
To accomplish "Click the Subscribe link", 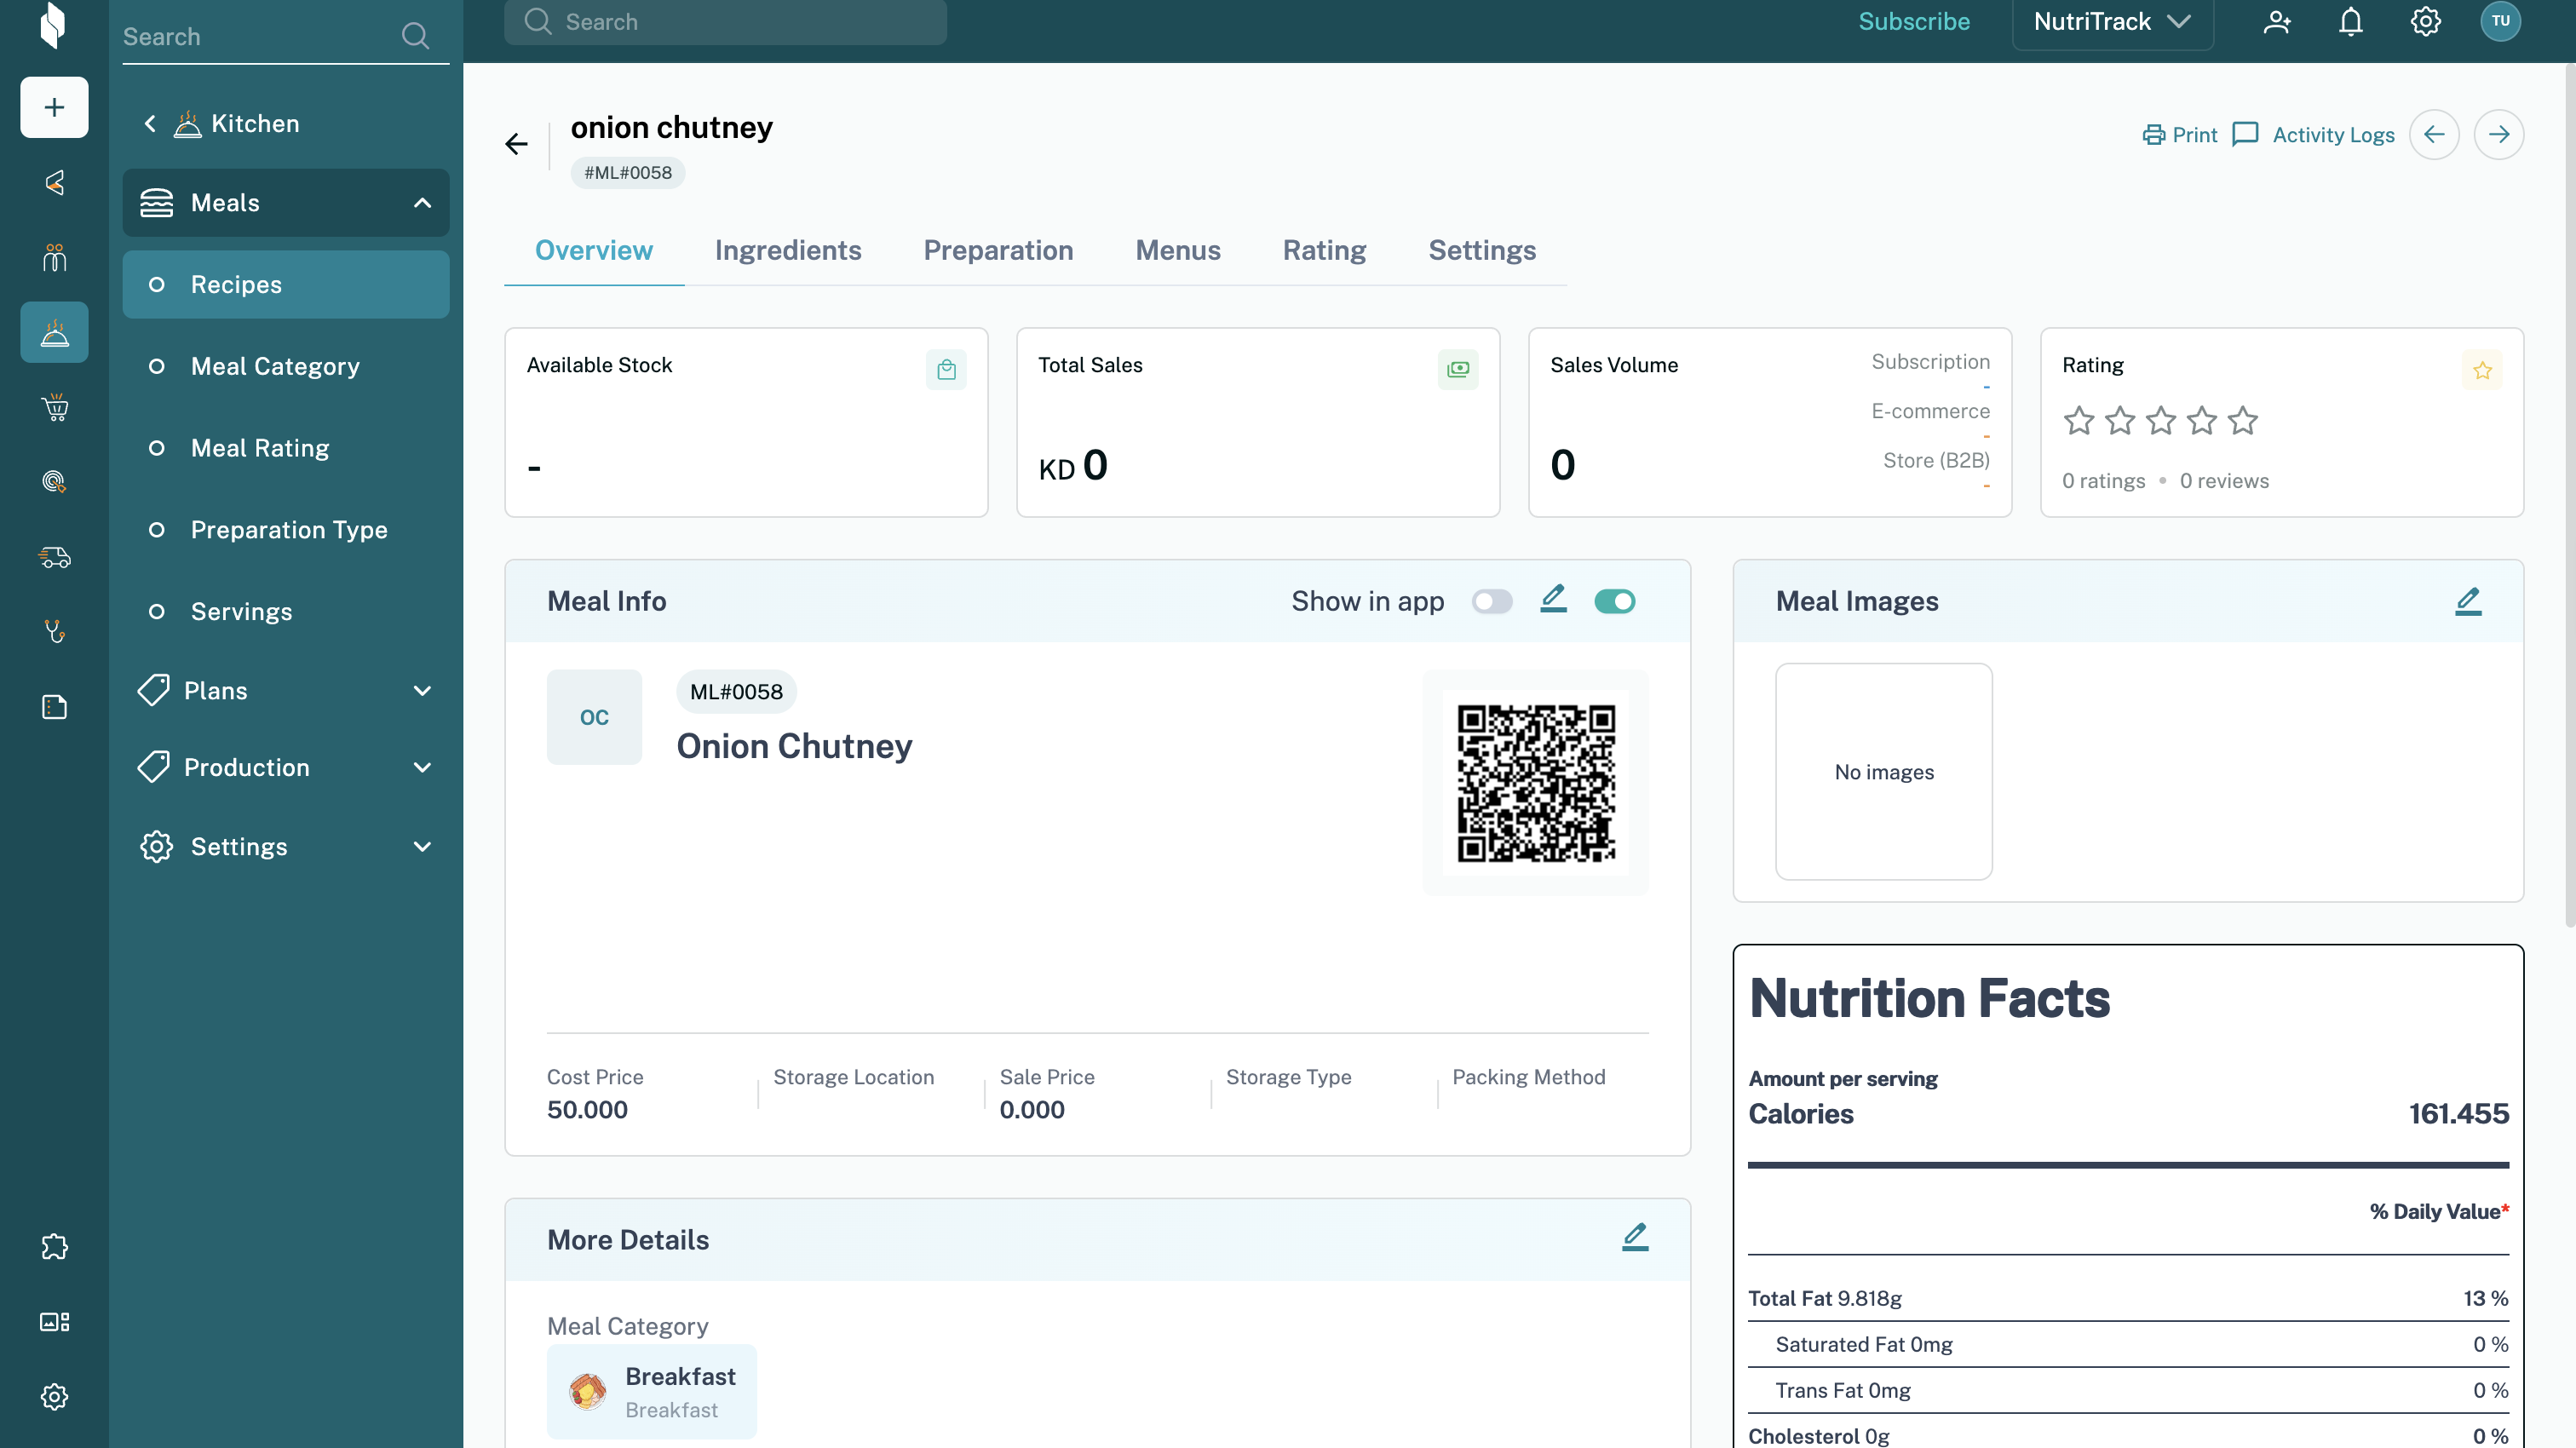I will pyautogui.click(x=1914, y=21).
